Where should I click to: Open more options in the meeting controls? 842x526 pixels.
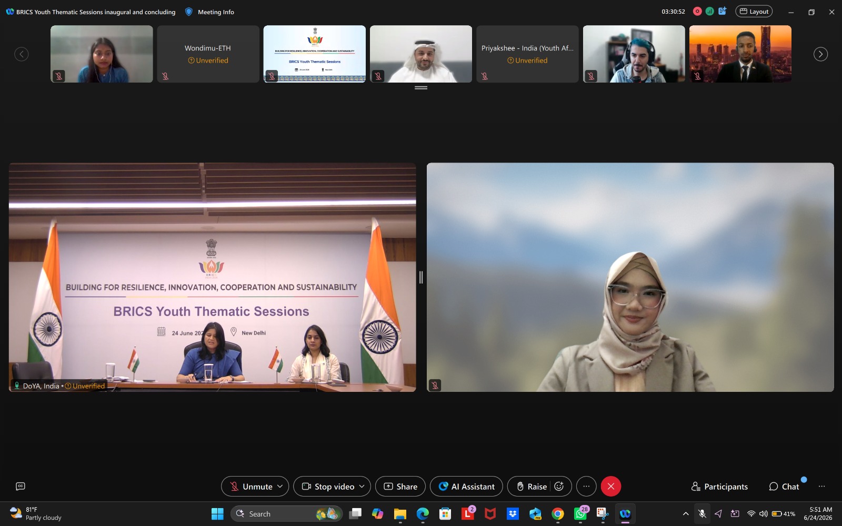coord(586,487)
